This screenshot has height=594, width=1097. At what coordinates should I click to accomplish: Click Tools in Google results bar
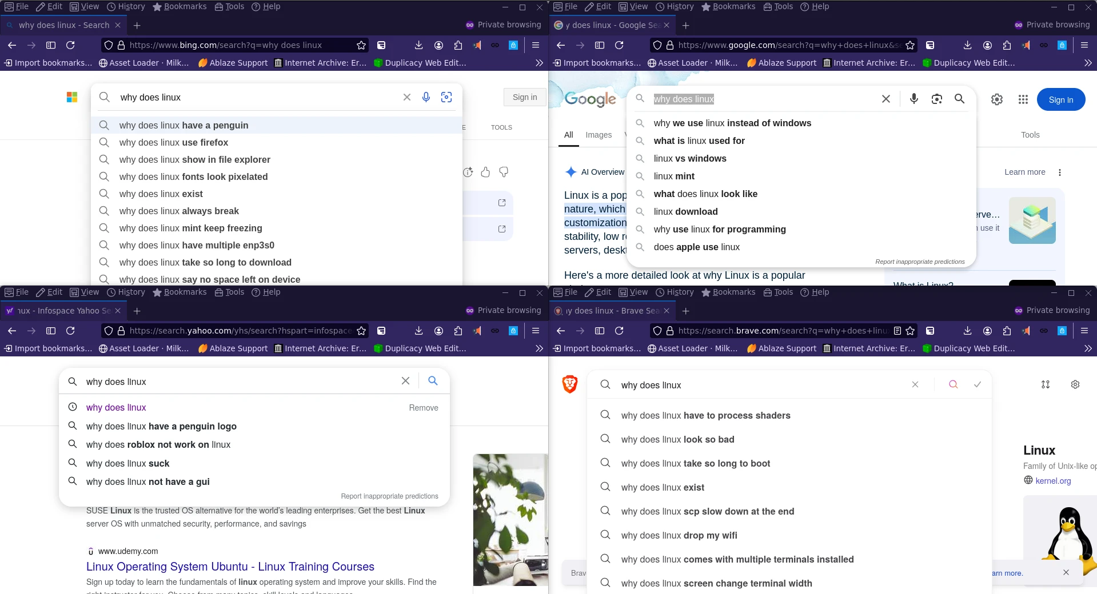pyautogui.click(x=1030, y=135)
